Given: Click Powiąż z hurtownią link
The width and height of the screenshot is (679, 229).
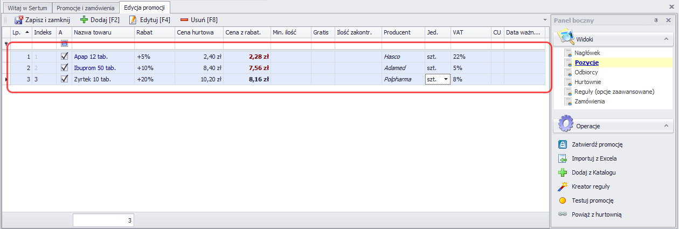Looking at the screenshot, I should (x=597, y=214).
